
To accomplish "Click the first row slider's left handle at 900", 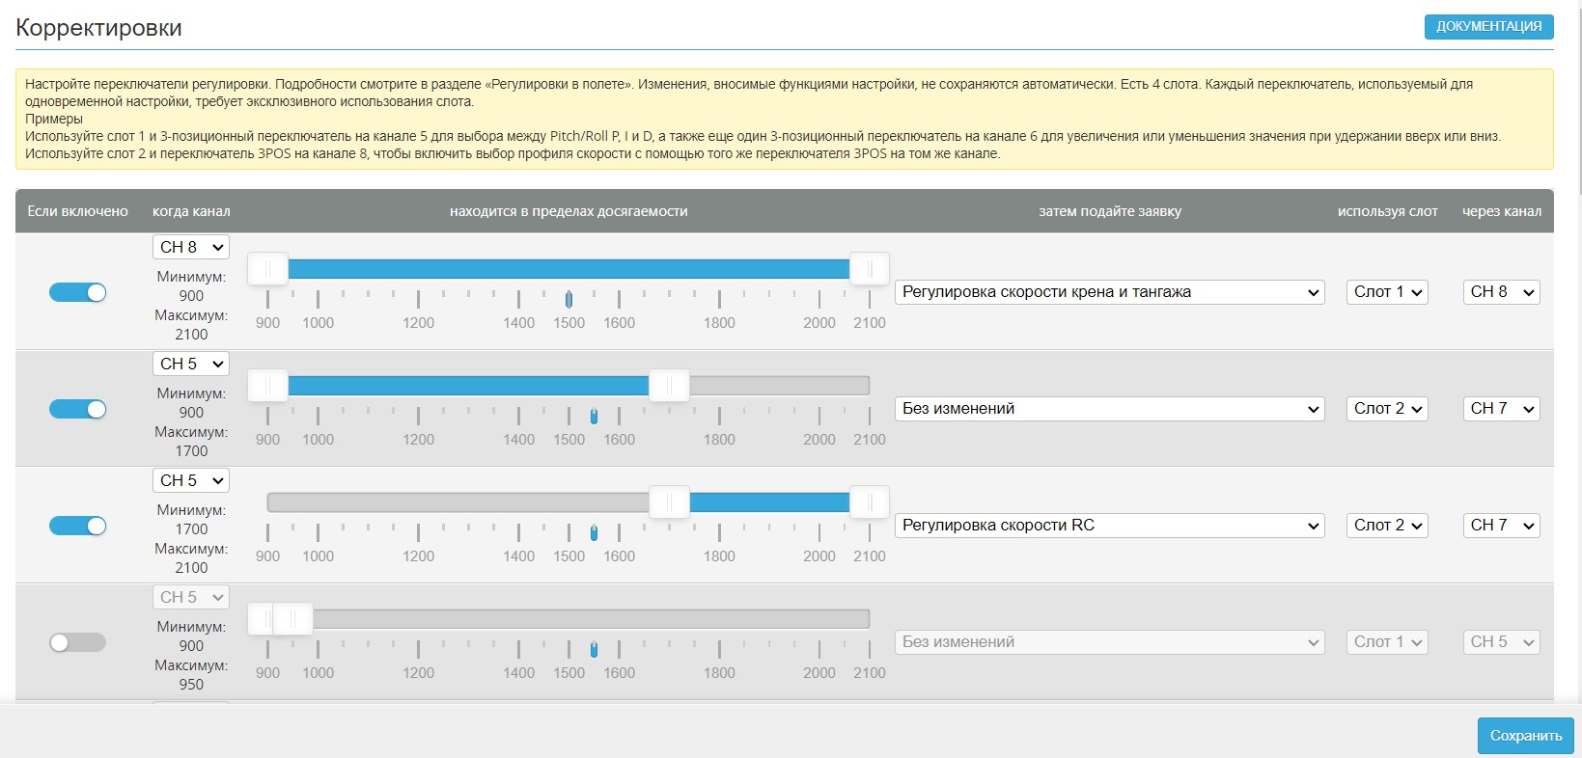I will click(x=268, y=269).
